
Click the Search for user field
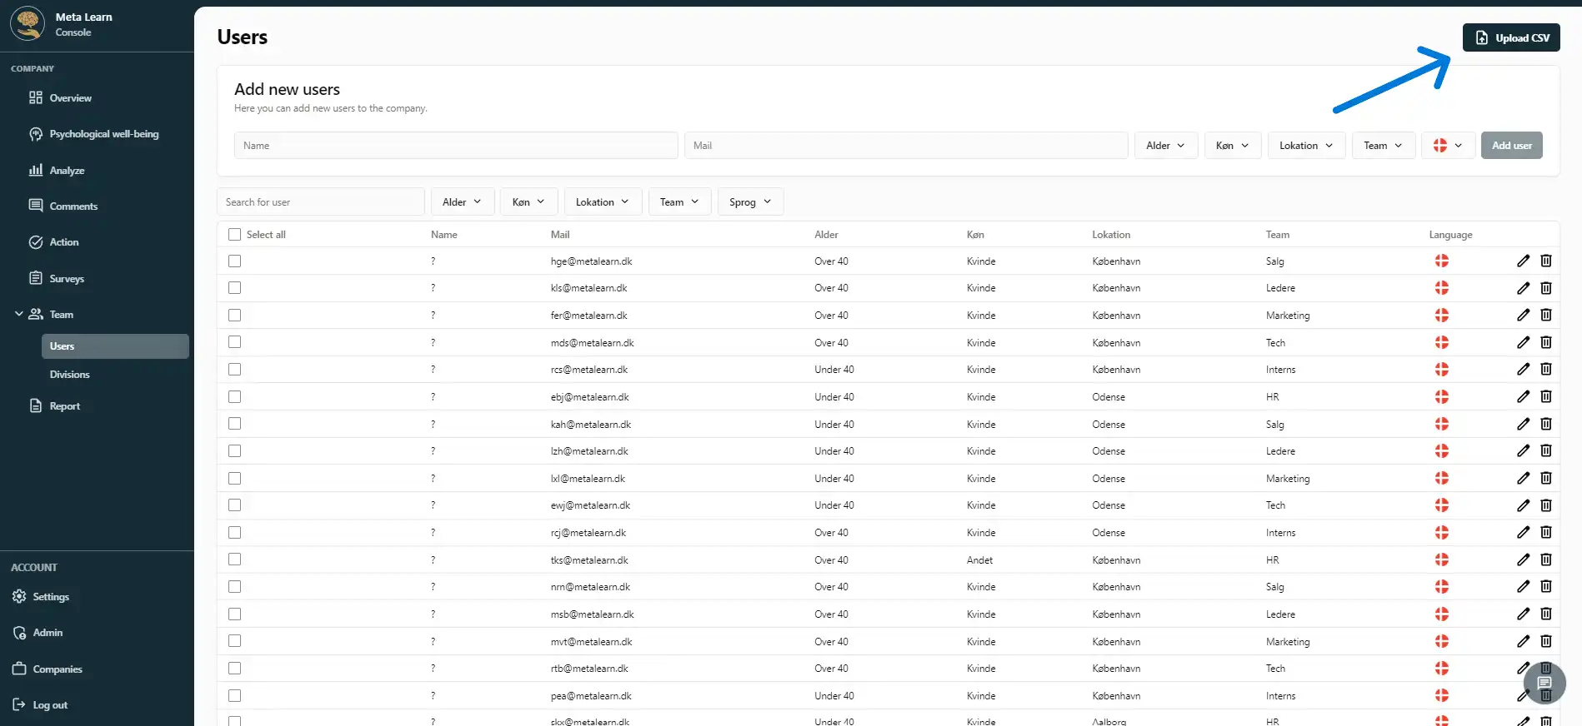point(321,202)
